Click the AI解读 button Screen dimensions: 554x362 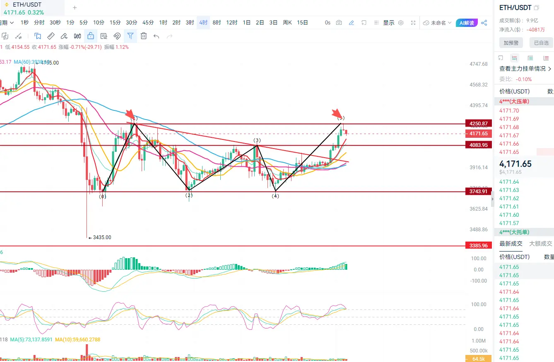[x=467, y=23]
